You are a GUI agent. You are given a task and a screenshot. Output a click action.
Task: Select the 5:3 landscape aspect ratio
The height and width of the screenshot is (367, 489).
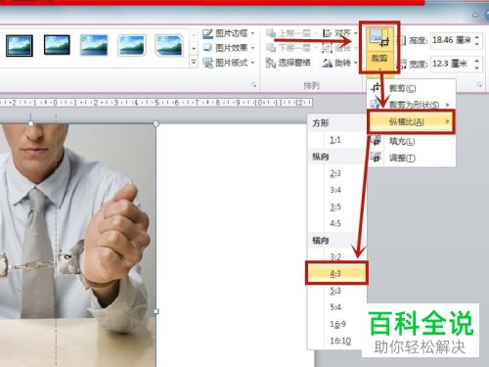[x=337, y=291]
